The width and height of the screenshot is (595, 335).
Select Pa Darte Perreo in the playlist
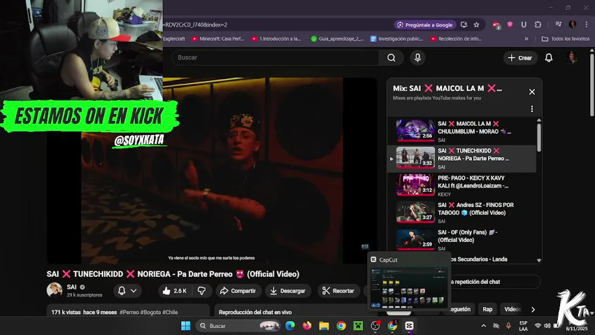(x=462, y=158)
